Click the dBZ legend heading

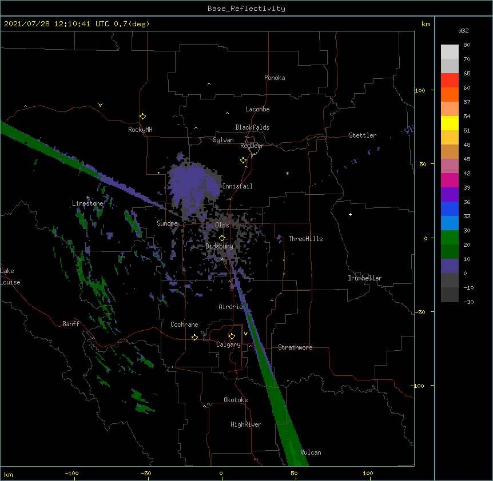[x=463, y=30]
